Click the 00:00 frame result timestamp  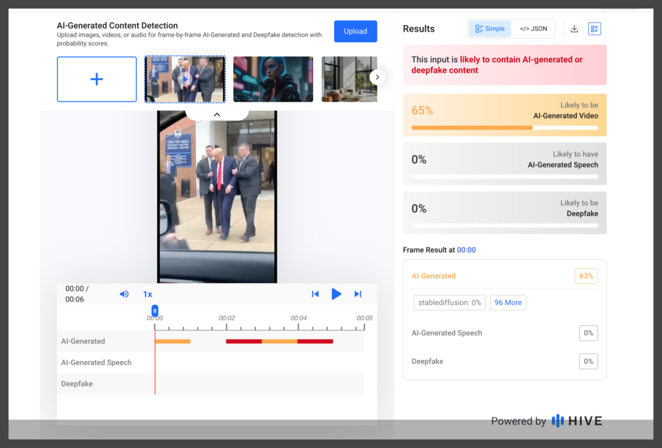(466, 250)
